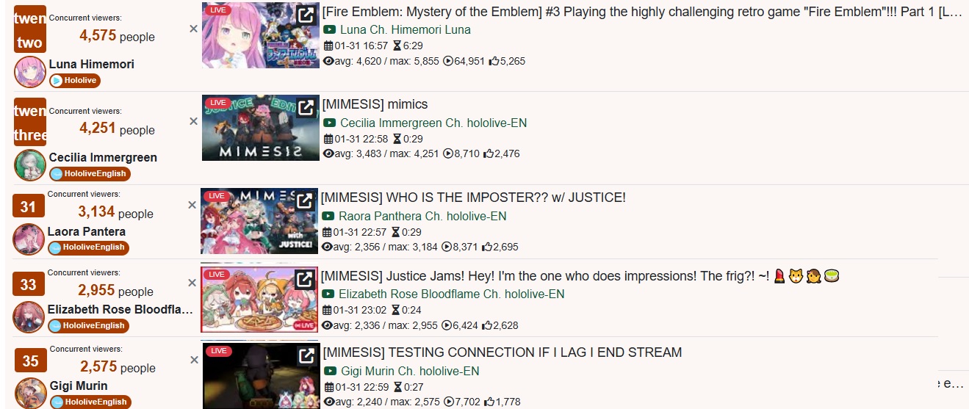Screen dimensions: 969x409
Task: Dismiss Cecilia Immergreen's row with X
Action: tap(193, 121)
